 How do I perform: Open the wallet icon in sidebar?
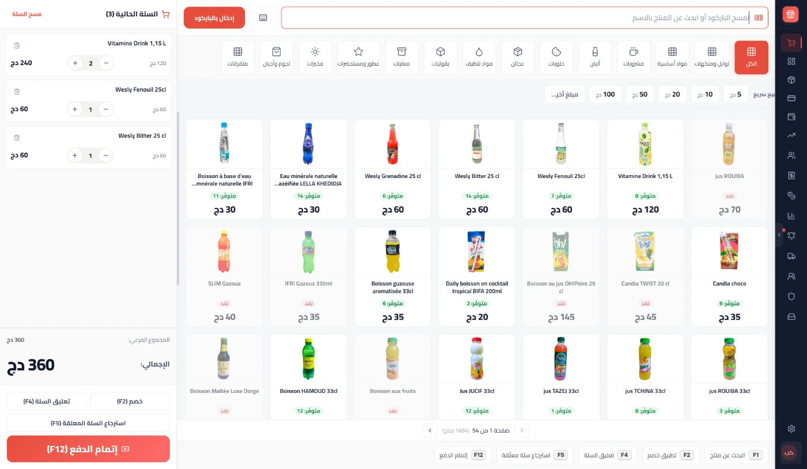(x=791, y=117)
